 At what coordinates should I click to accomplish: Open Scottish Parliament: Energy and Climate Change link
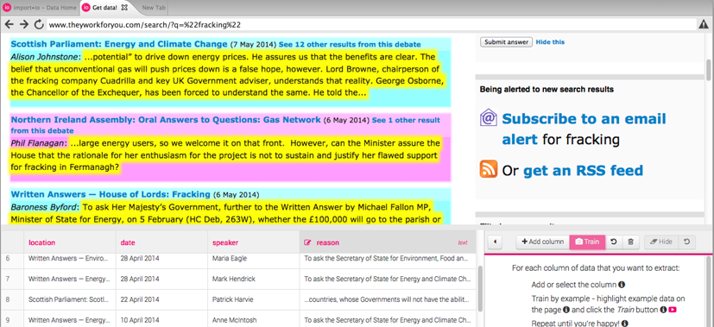[x=119, y=44]
